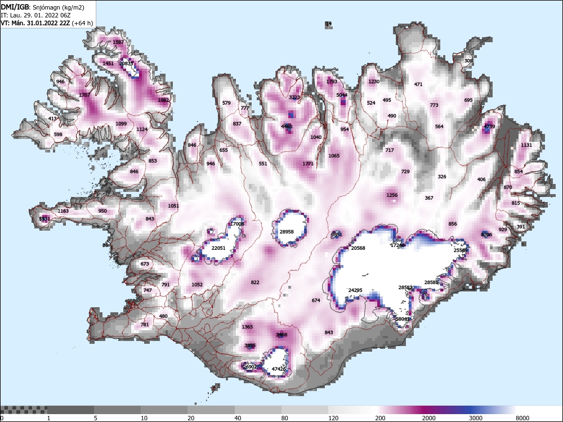This screenshot has height=422, width=563.
Task: Click the legend label '40'
Action: point(238,418)
